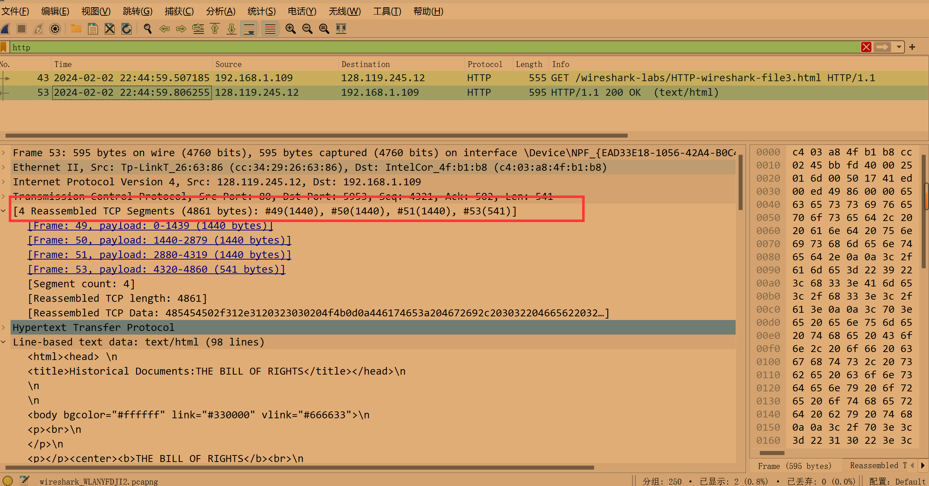Open the 工具(T) menu

(x=387, y=11)
